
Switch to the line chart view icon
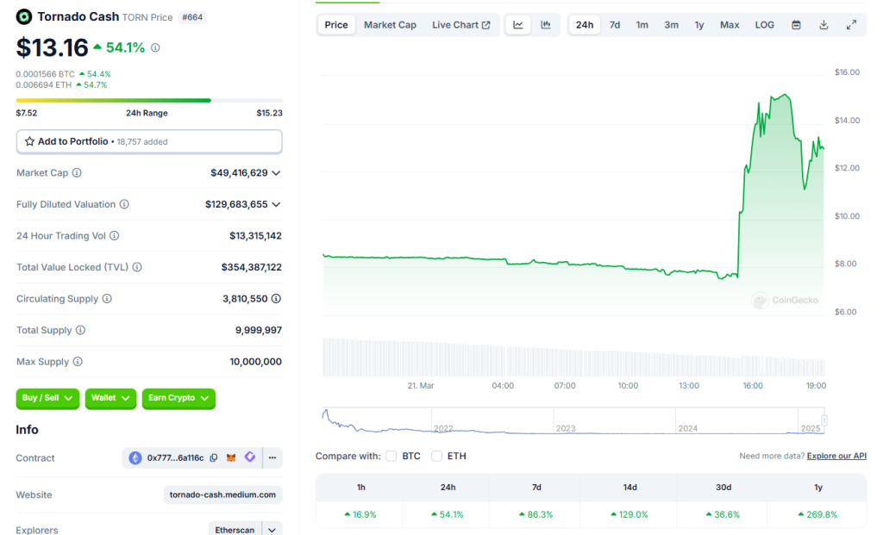[x=518, y=25]
